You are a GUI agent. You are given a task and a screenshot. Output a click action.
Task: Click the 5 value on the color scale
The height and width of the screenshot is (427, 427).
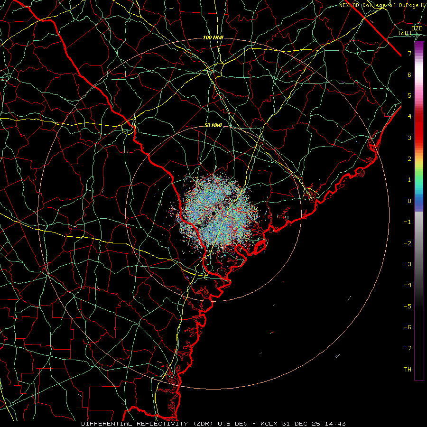[409, 95]
